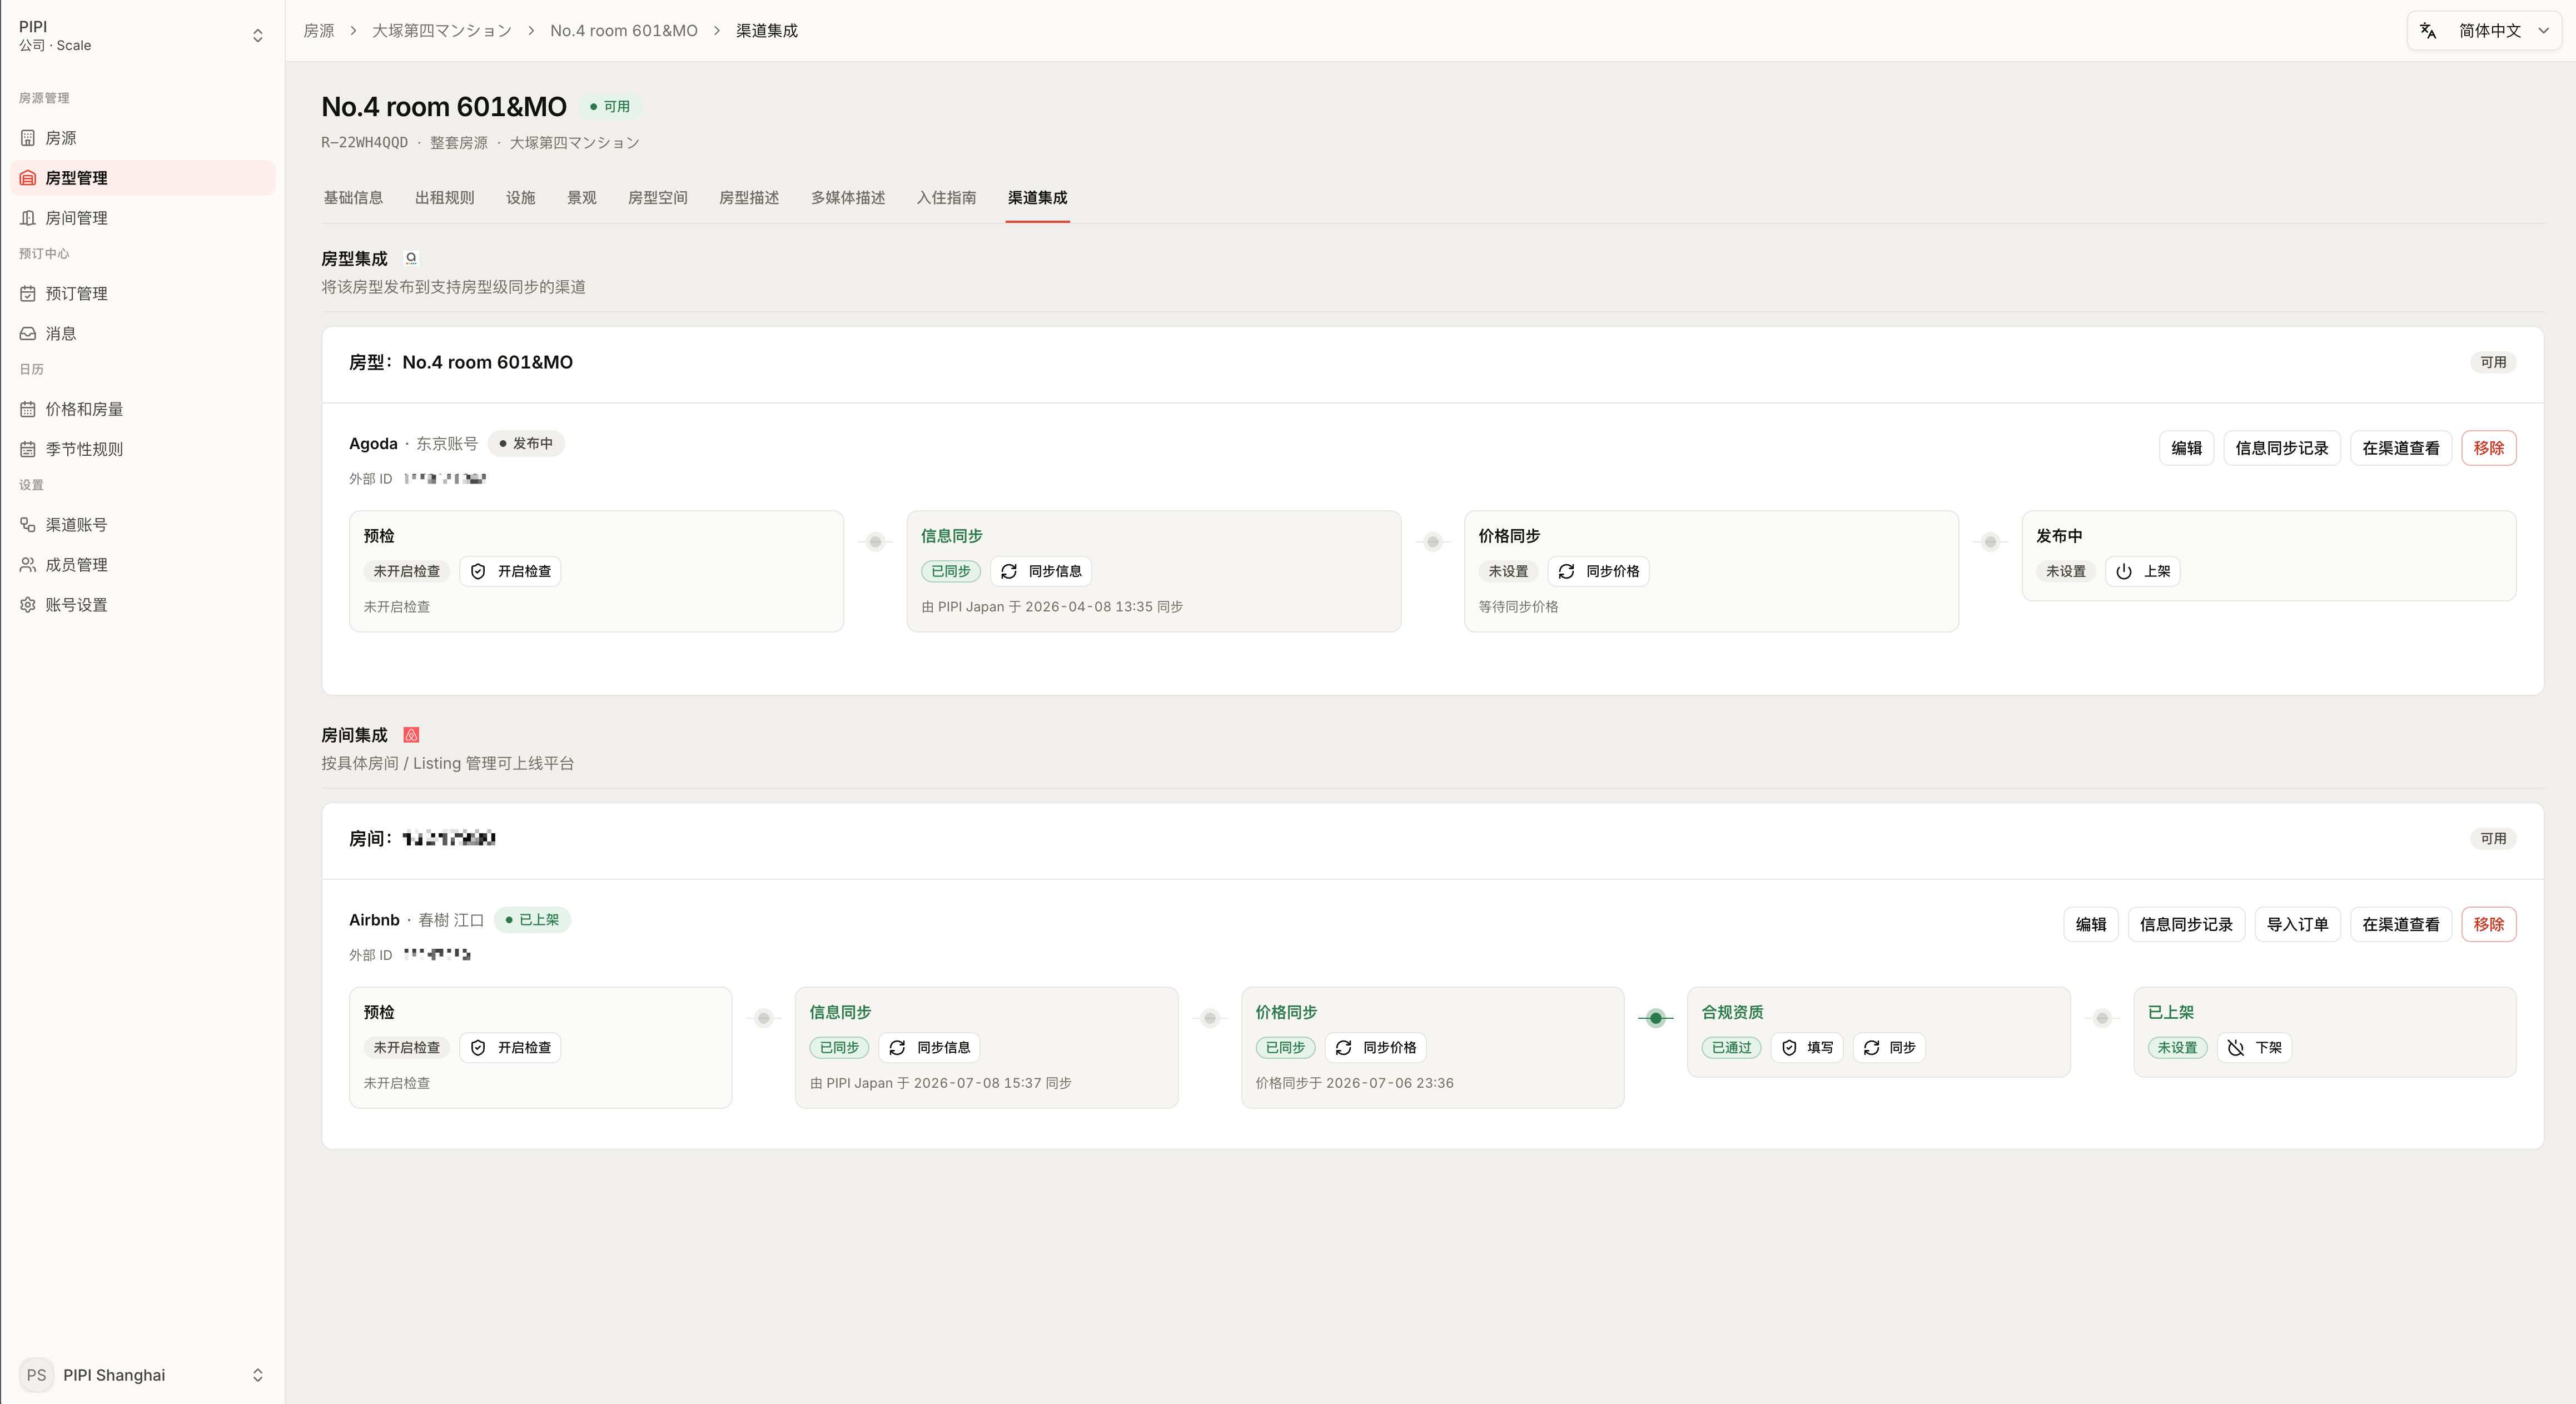Click Airbnb icon next to 房间集成
Viewport: 2576px width, 1404px height.
click(411, 735)
